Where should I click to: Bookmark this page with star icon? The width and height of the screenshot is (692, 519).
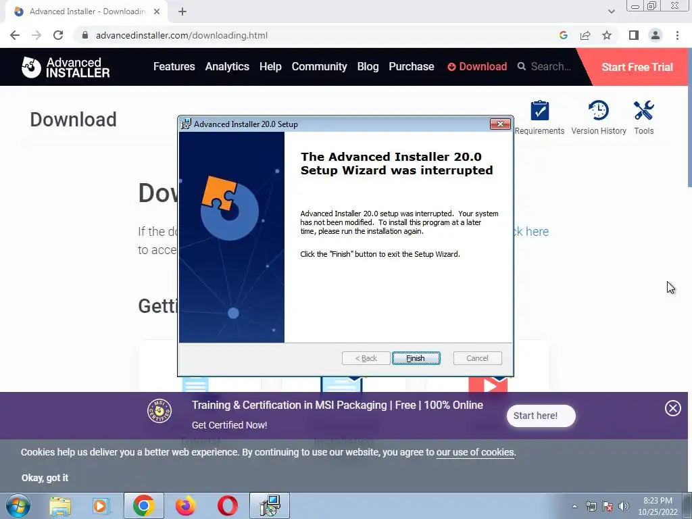click(x=607, y=35)
